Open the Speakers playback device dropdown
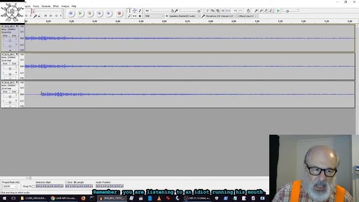359x202 pixels. [185, 16]
